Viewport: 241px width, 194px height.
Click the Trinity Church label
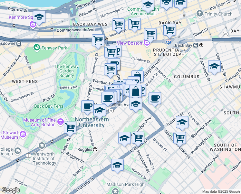coord(218,14)
